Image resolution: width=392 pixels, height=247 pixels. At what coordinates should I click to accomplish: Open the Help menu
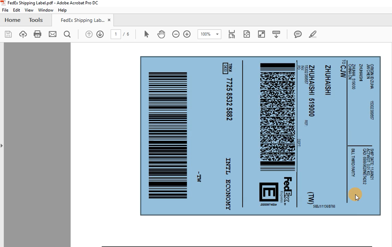tap(62, 10)
